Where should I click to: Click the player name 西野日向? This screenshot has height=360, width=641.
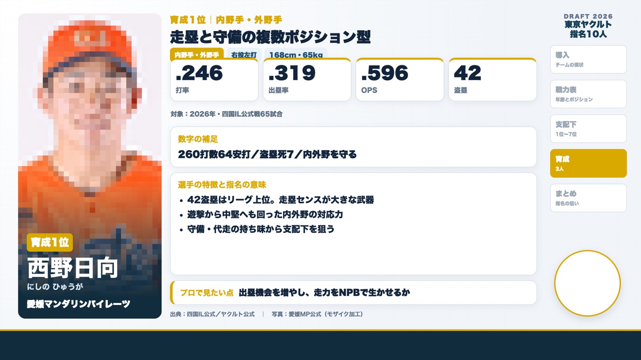pyautogui.click(x=73, y=268)
